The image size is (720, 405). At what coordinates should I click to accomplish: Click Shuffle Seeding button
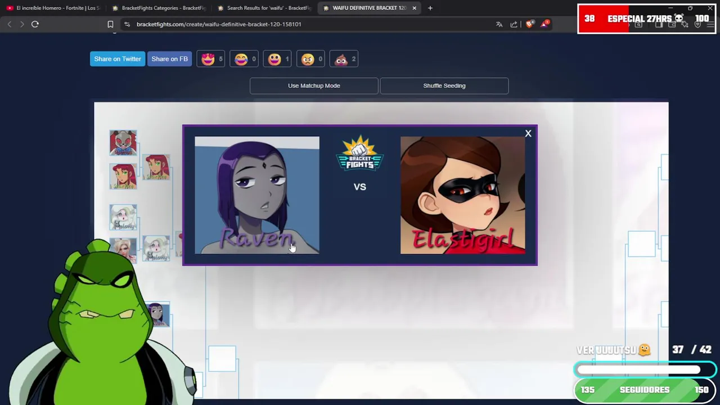pyautogui.click(x=444, y=85)
